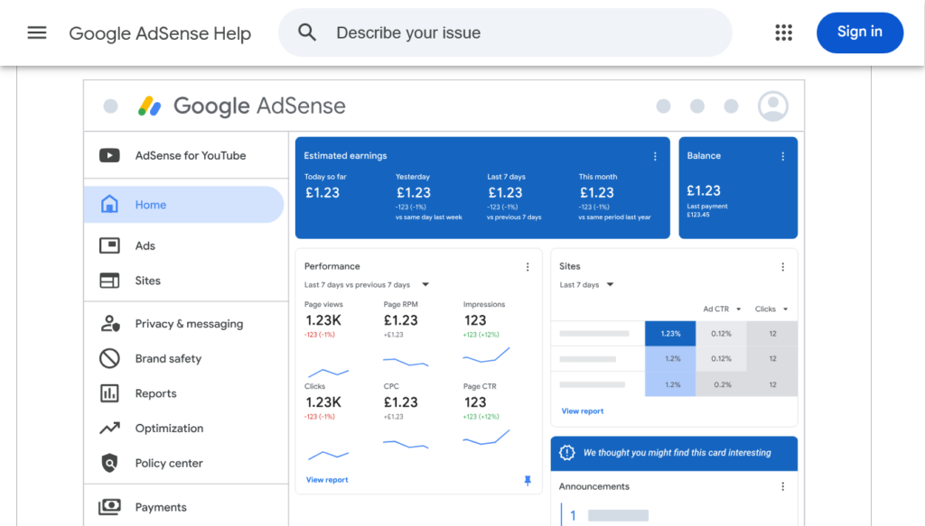The height and width of the screenshot is (526, 925).
Task: Open Optimization in the sidebar
Action: coord(169,429)
